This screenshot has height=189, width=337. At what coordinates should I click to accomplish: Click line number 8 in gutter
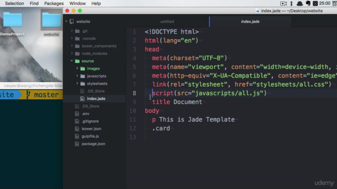[x=134, y=93]
